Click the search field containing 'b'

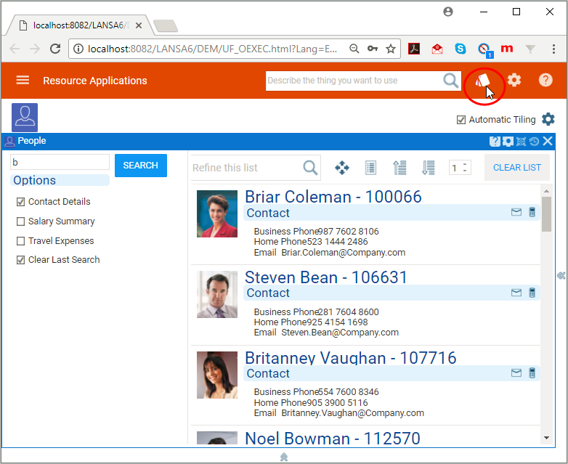point(60,162)
